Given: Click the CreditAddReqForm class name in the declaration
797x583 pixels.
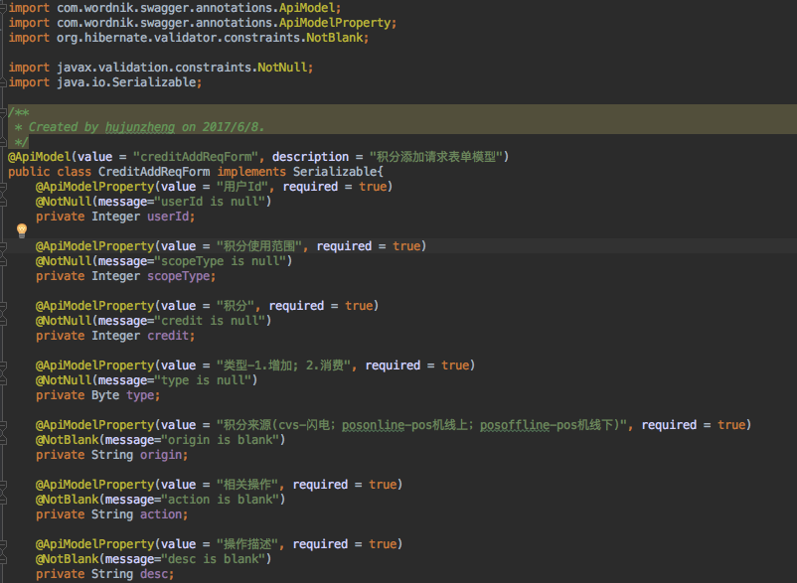Looking at the screenshot, I should [x=154, y=172].
